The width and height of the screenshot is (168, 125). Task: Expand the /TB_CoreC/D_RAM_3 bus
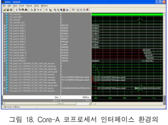pyautogui.click(x=4, y=34)
